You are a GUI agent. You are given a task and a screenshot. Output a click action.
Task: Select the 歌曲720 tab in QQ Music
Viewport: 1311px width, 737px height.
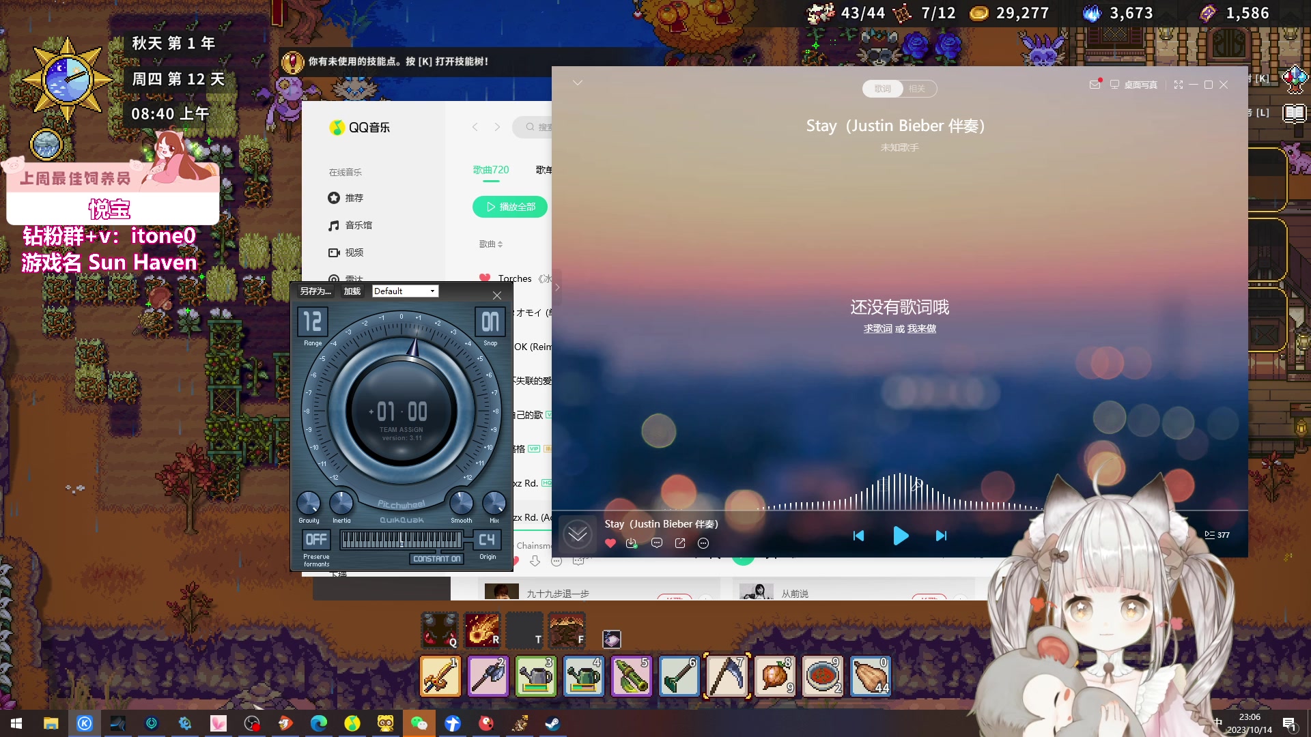490,169
